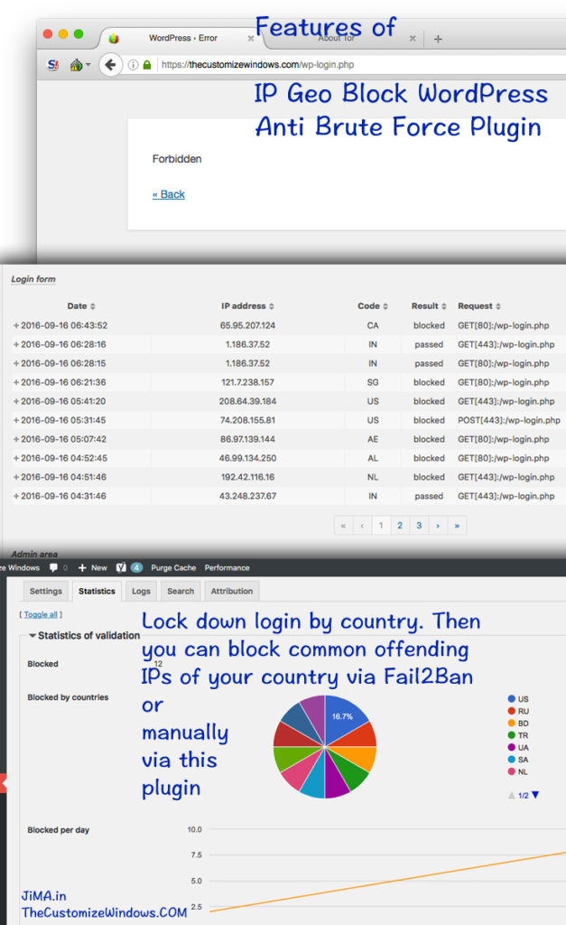Switch to the Logs tab

141,591
